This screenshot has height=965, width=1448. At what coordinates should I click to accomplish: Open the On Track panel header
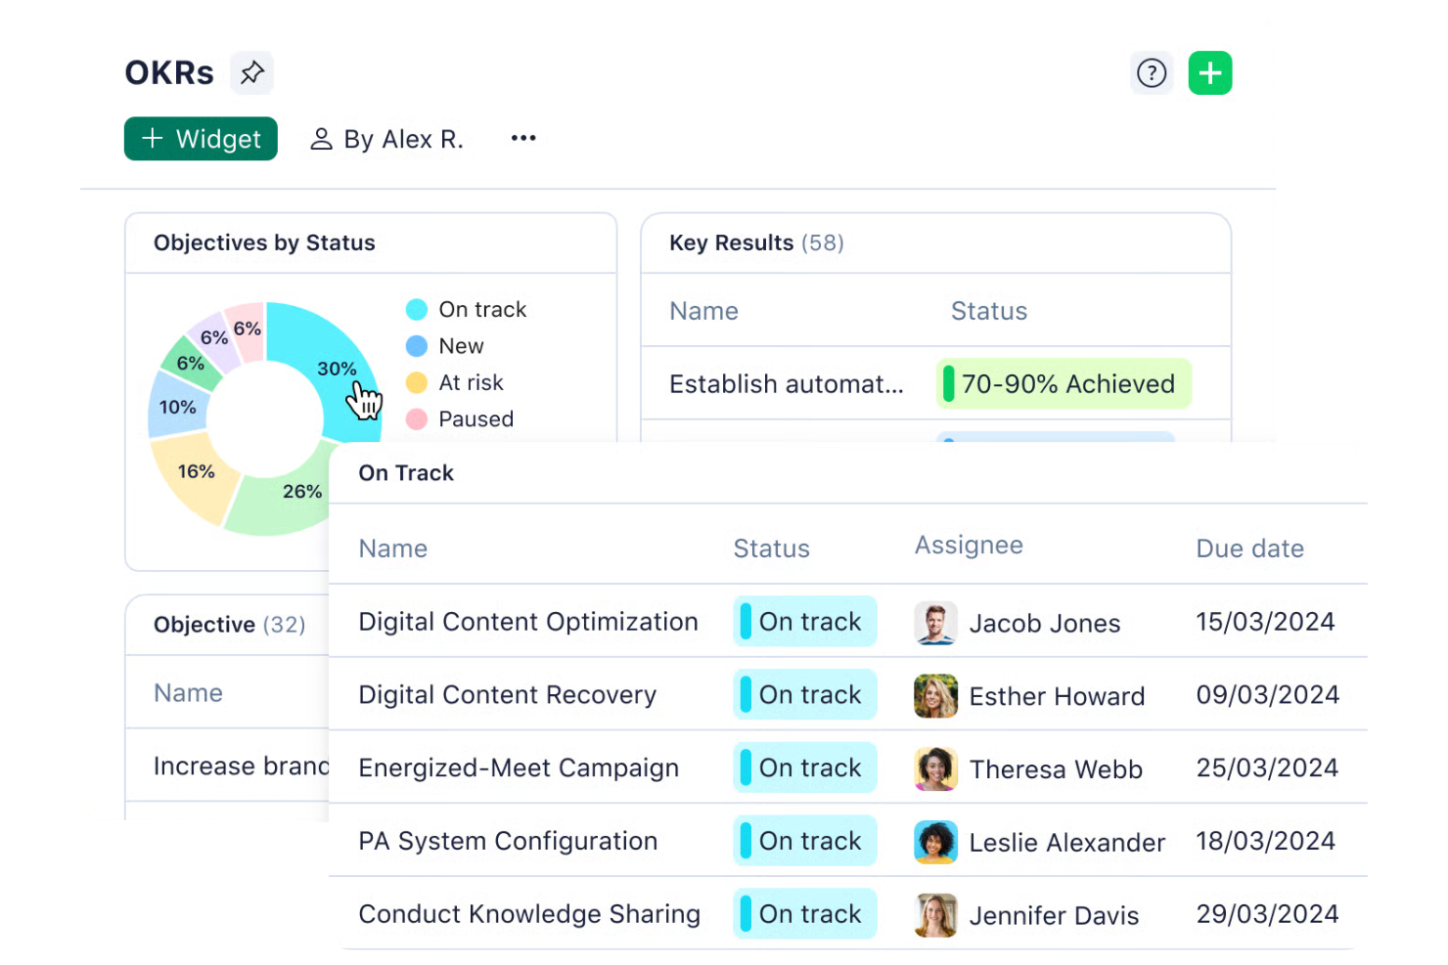(405, 473)
